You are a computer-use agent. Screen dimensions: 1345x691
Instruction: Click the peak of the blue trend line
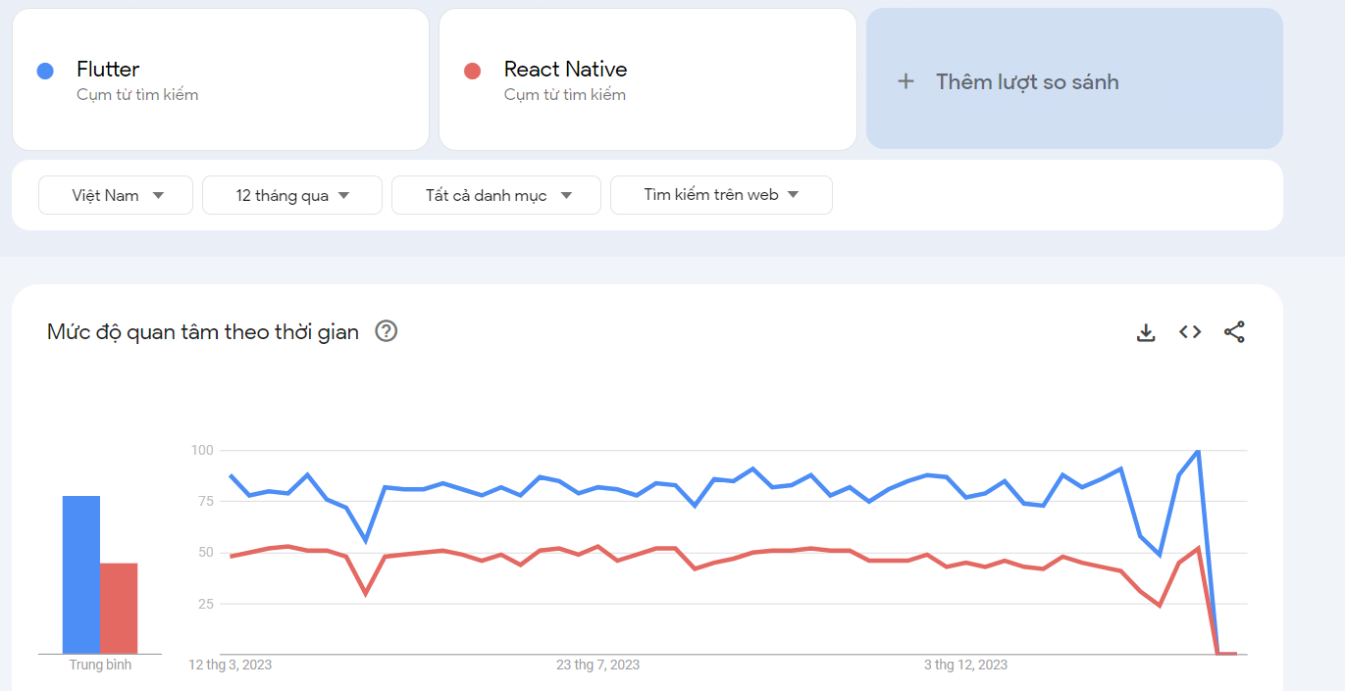[1197, 451]
